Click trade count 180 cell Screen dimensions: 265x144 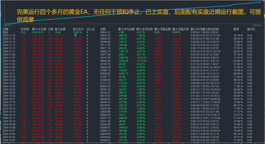point(50,42)
